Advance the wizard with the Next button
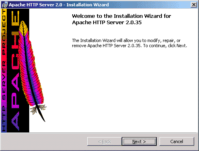The width and height of the screenshot is (199, 151). point(139,141)
